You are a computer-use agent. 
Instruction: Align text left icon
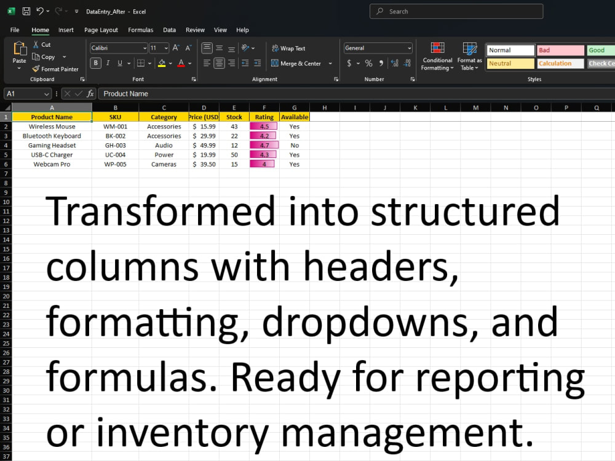pyautogui.click(x=207, y=63)
